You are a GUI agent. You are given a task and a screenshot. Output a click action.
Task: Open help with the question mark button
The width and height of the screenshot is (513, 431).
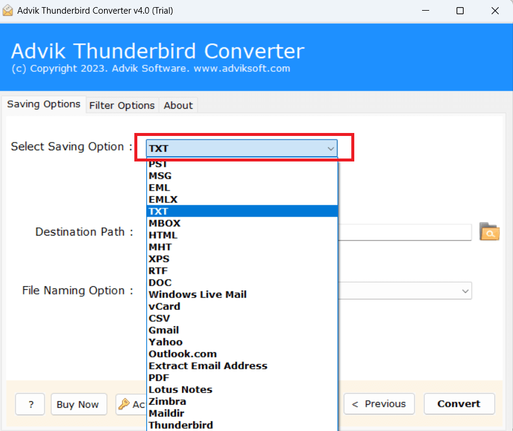click(x=30, y=404)
